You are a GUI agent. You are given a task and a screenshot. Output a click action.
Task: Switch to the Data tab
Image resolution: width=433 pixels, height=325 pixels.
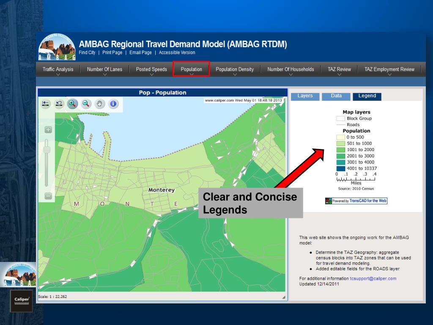point(336,96)
